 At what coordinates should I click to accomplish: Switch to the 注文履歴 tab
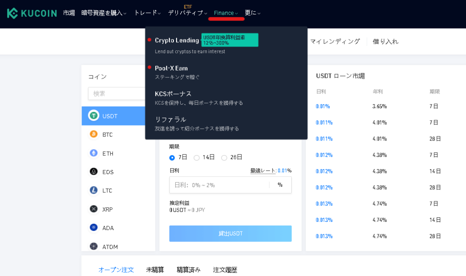[x=225, y=270]
